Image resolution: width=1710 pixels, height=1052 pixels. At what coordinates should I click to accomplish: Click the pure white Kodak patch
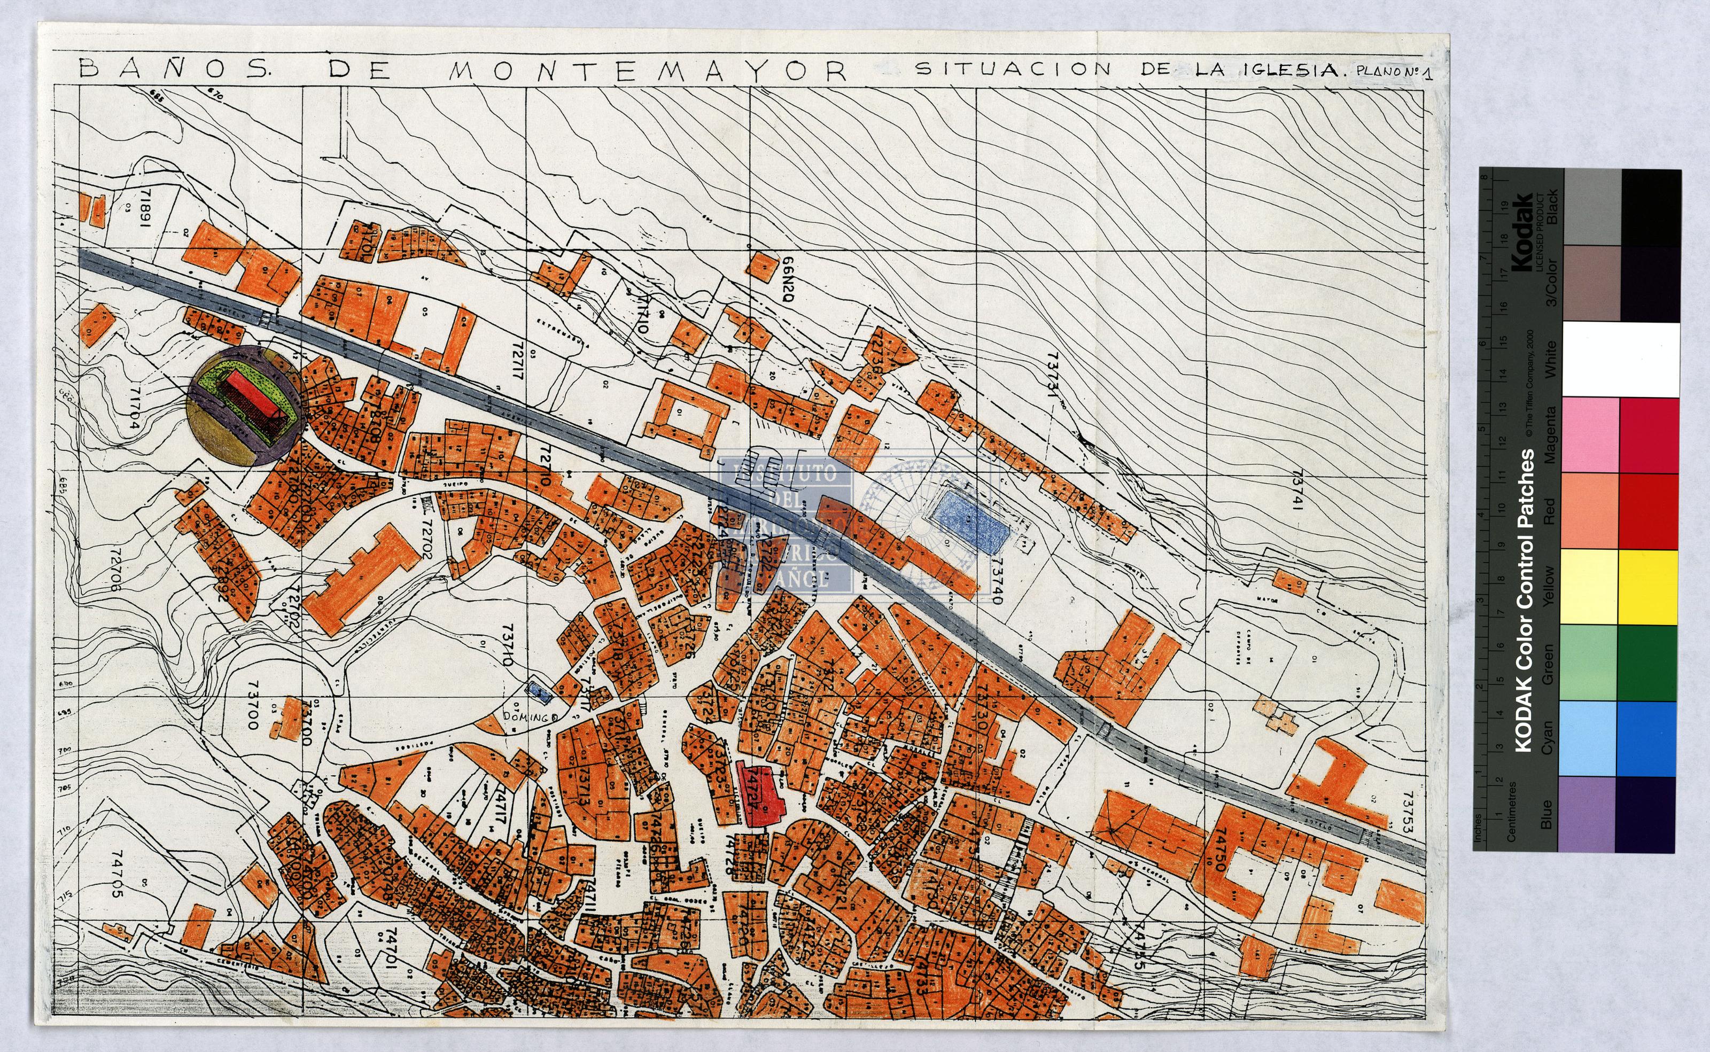1621,360
